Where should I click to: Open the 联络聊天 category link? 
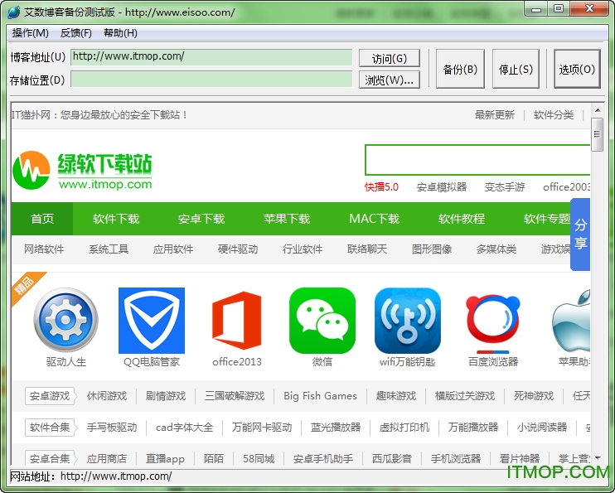(367, 249)
